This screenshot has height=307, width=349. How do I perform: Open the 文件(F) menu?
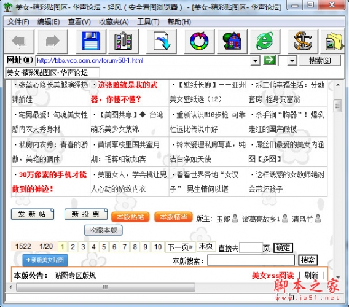point(18,22)
